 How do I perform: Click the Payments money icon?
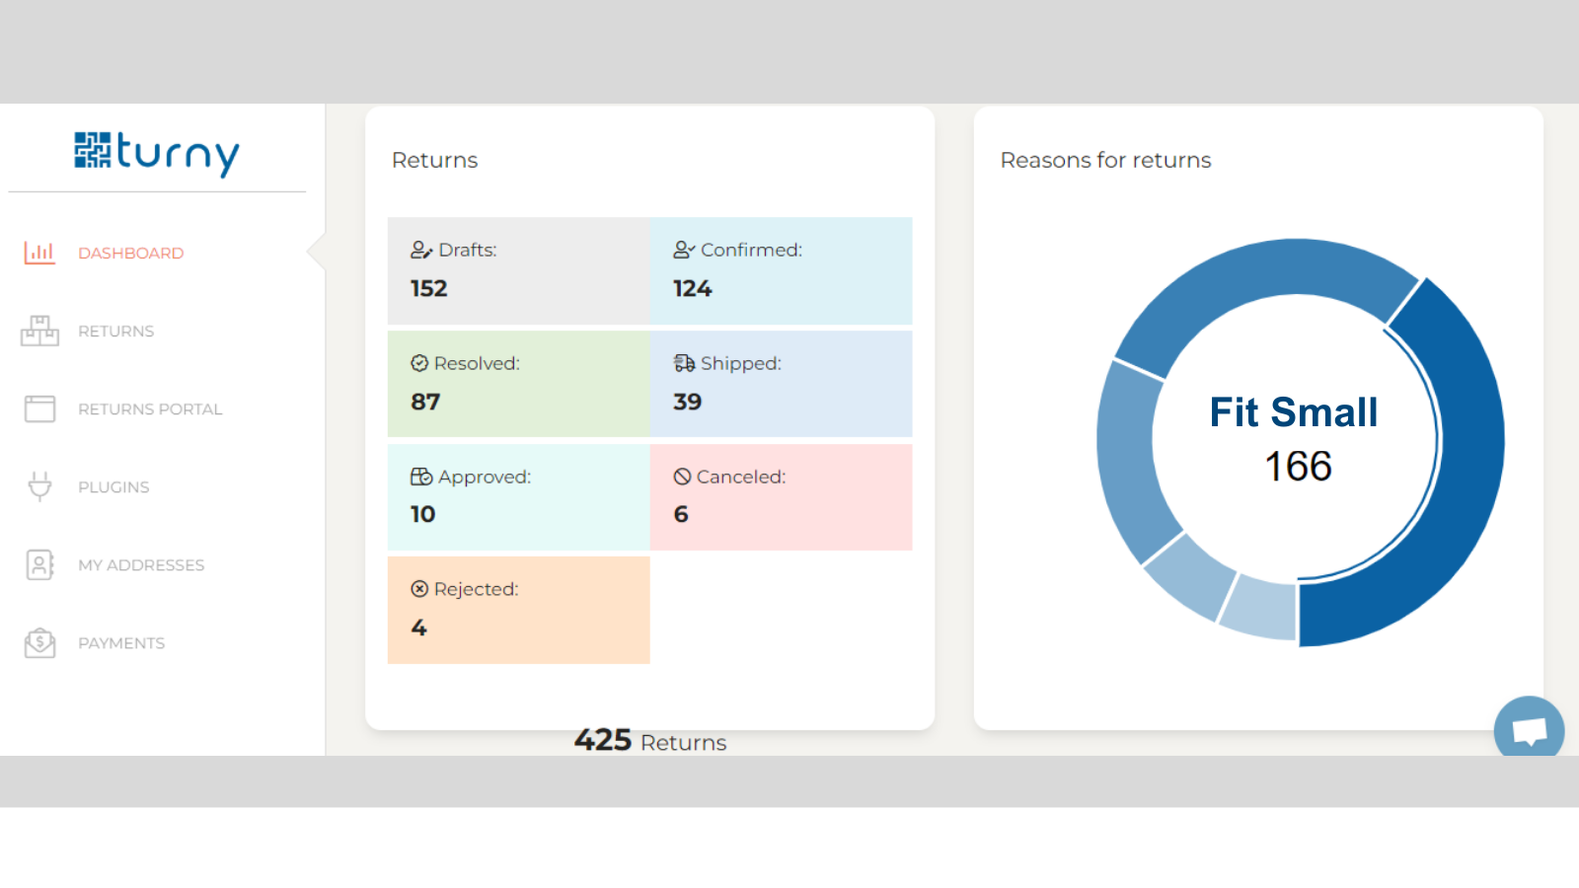[39, 642]
